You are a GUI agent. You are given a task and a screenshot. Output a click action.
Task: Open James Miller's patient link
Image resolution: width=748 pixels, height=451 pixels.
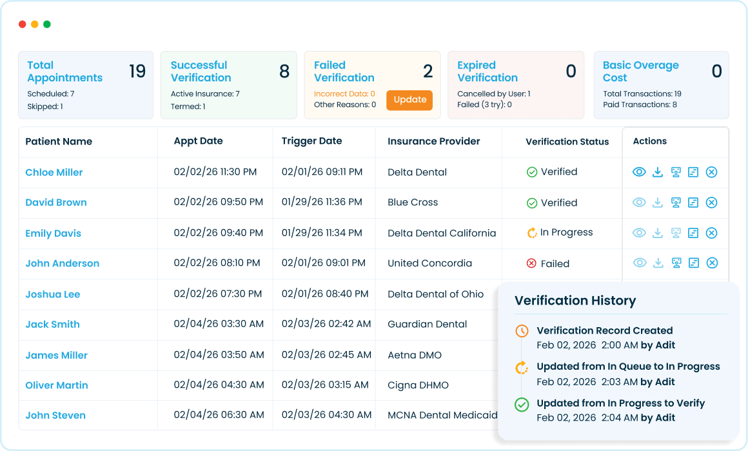[56, 356]
